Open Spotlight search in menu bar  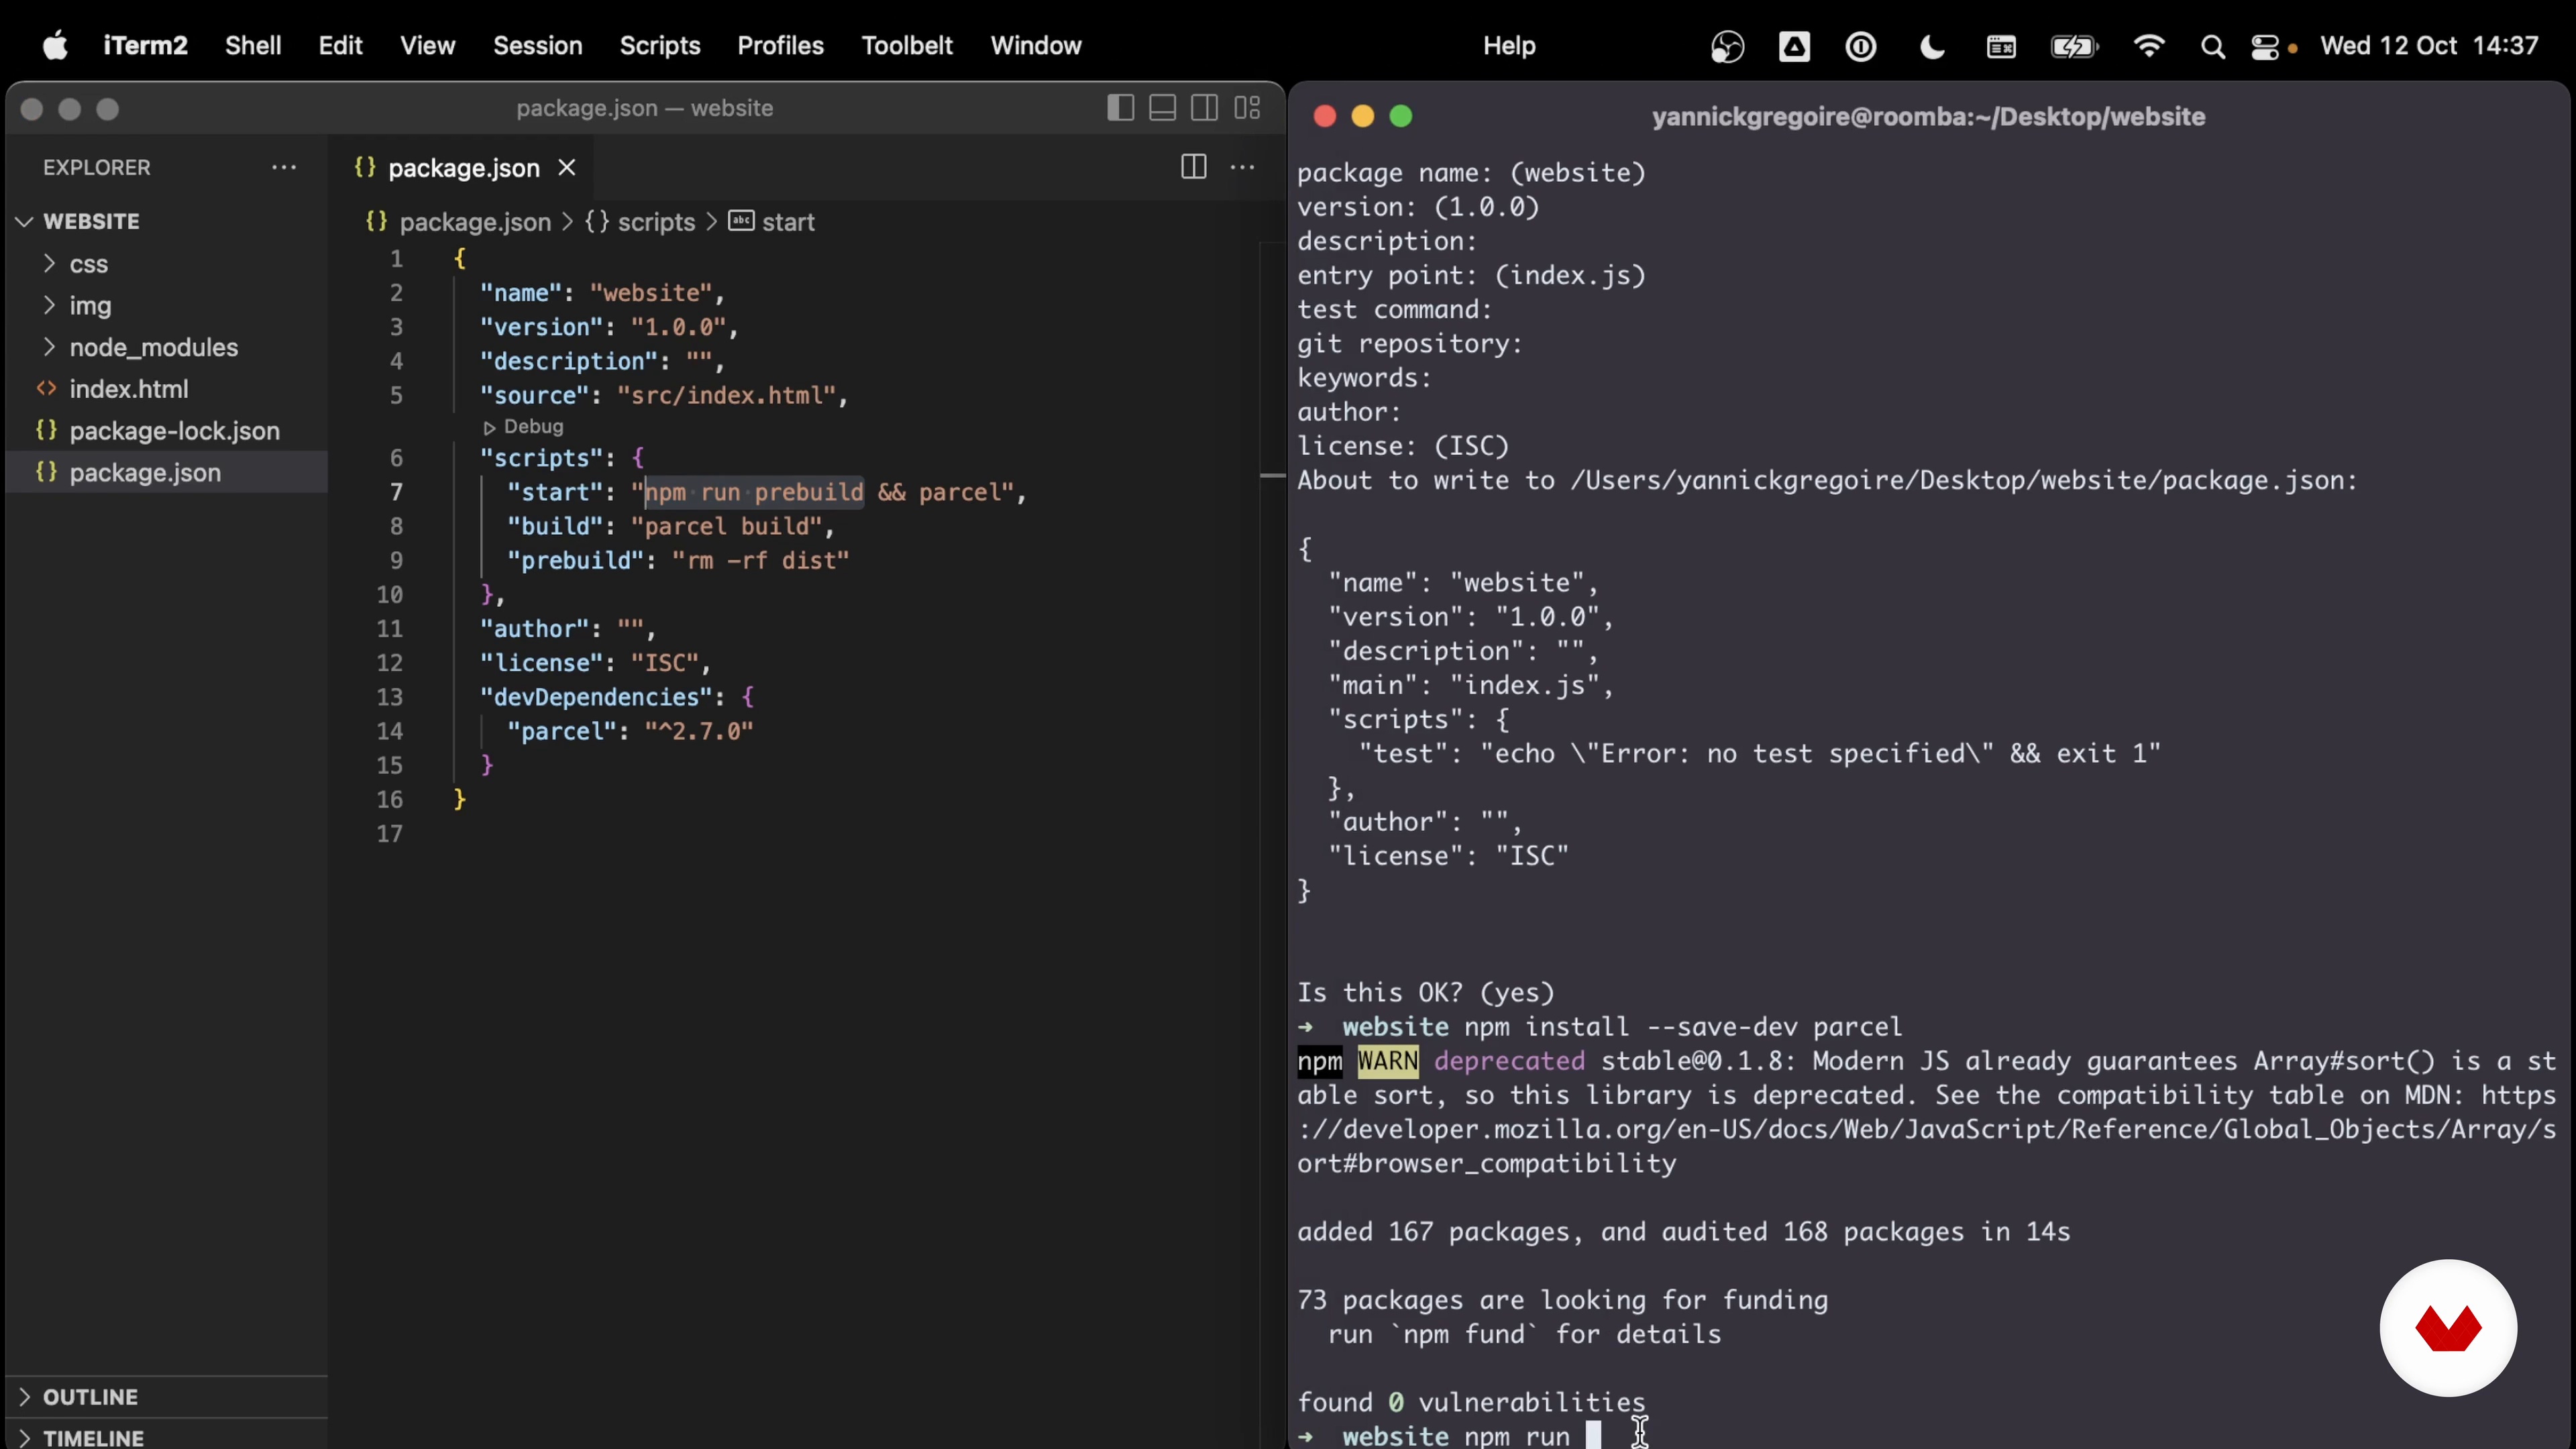coord(2212,46)
